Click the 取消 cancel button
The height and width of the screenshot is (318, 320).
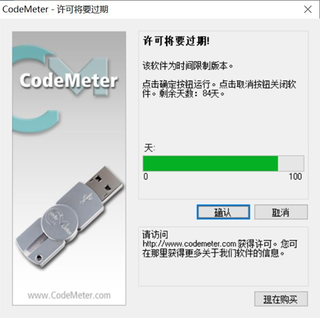(x=281, y=212)
